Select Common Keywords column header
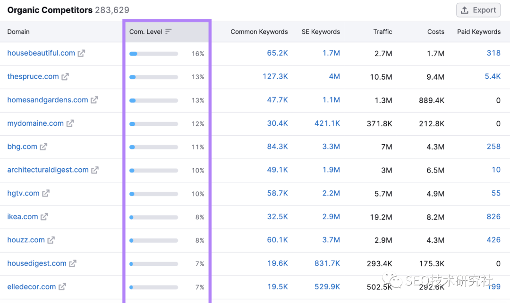This screenshot has width=510, height=303. pos(259,32)
